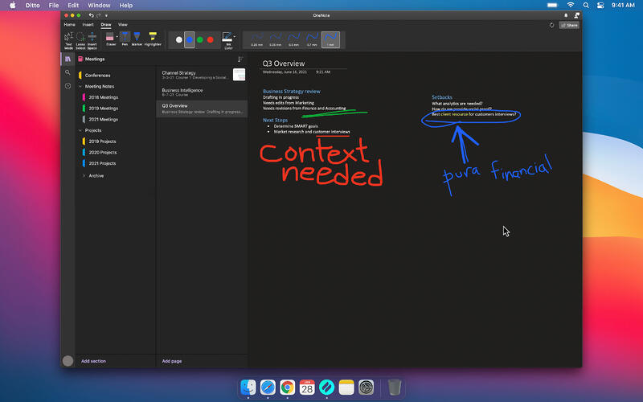
Task: Click the sync status icon
Action: coord(551,25)
